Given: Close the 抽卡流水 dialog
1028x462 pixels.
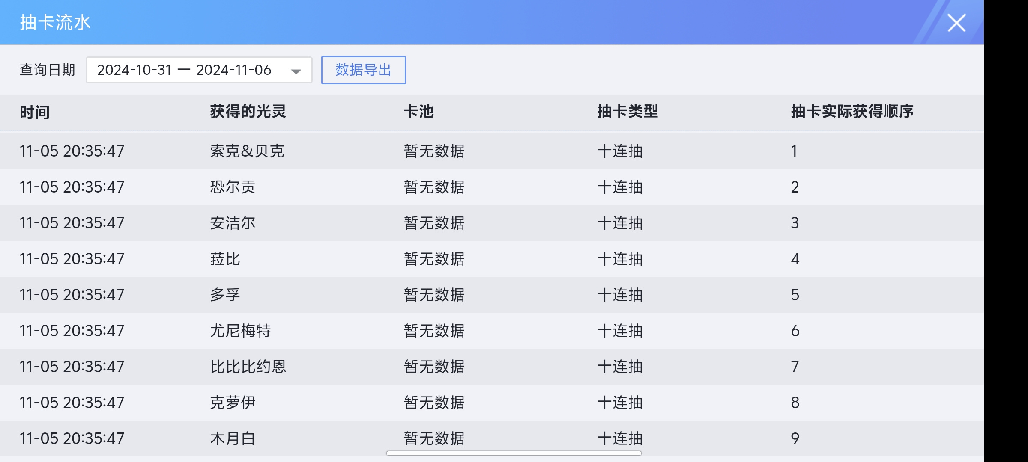Looking at the screenshot, I should tap(956, 23).
